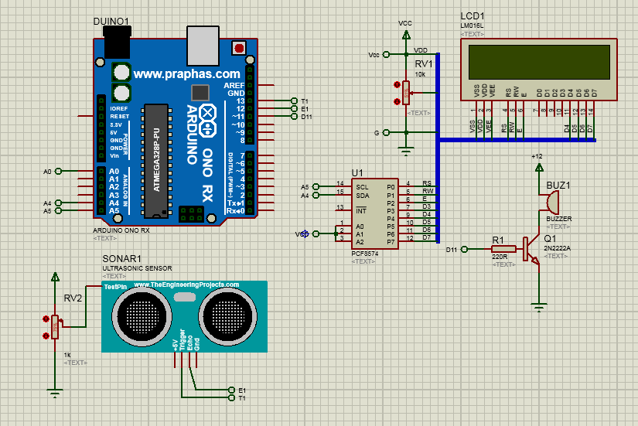638x426 pixels.
Task: Decrease RV2 with its lower red button
Action: [x=46, y=336]
